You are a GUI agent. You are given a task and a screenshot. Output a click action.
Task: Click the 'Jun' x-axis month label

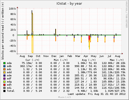click(x=101, y=56)
